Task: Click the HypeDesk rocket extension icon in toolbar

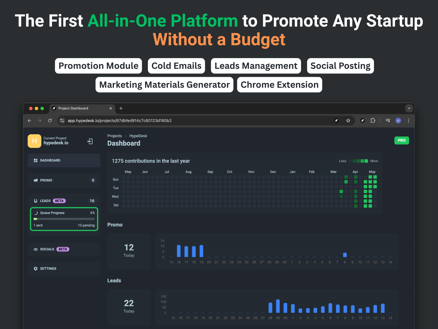Action: [362, 121]
